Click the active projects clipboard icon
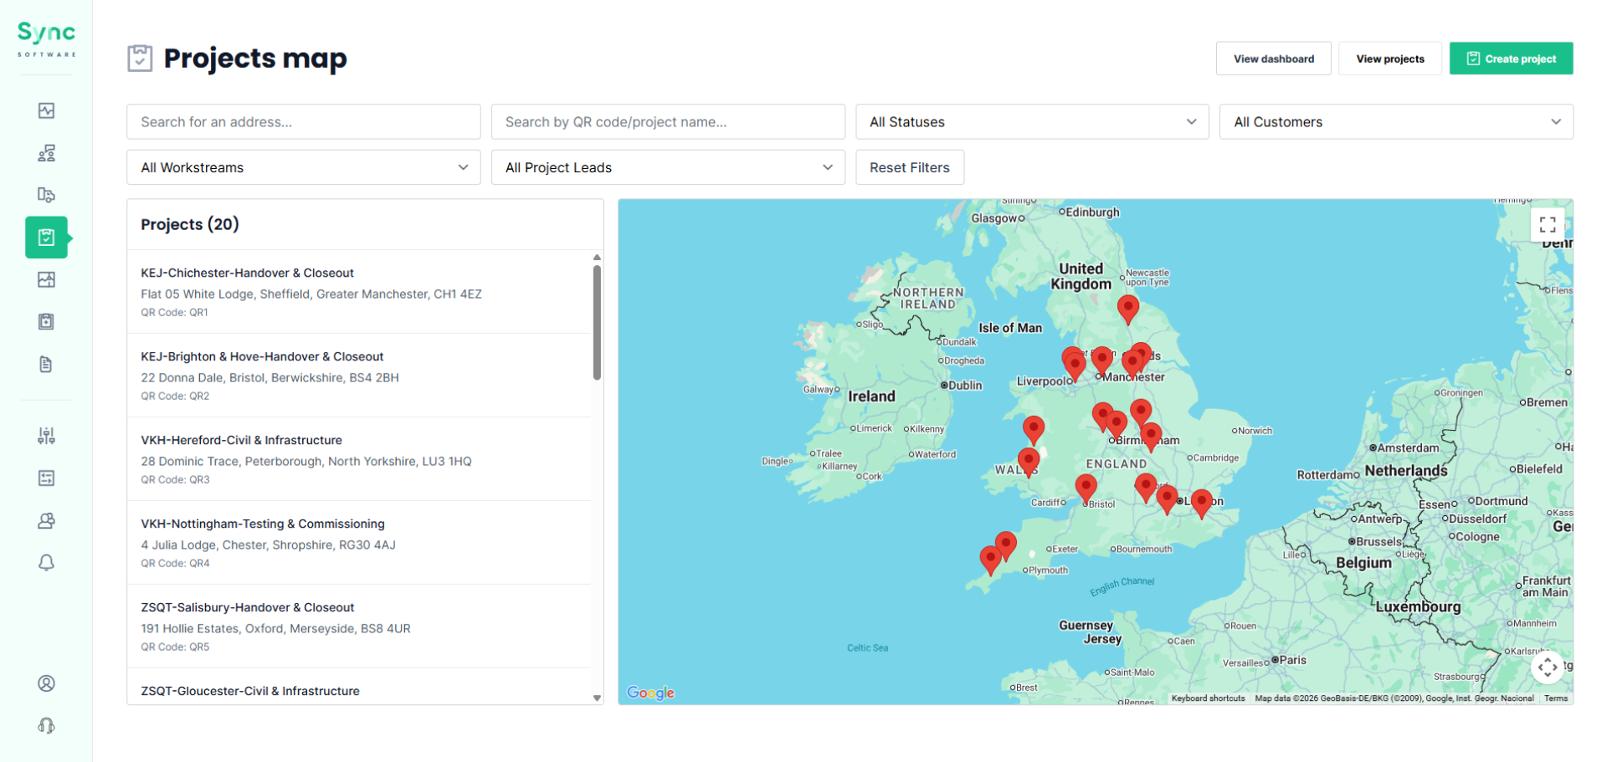The width and height of the screenshot is (1607, 762). [46, 238]
